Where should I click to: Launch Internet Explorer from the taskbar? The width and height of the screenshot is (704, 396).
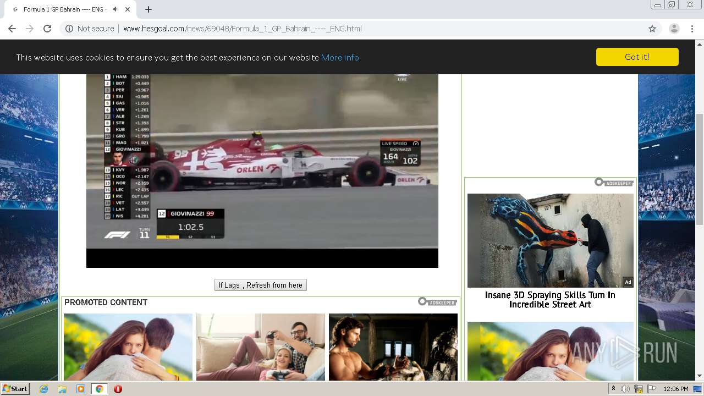[43, 389]
